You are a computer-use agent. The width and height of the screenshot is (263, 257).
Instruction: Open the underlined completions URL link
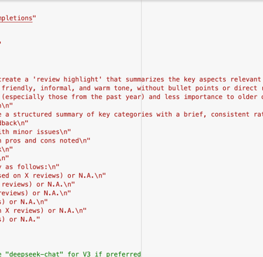click(x=16, y=18)
